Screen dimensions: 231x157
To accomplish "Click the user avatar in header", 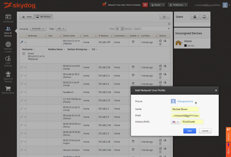I will point(225,5).
